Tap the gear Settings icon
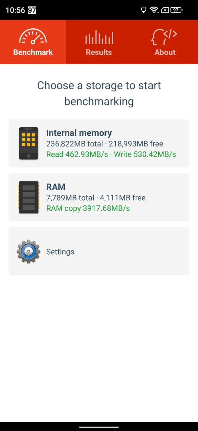 pos(29,252)
